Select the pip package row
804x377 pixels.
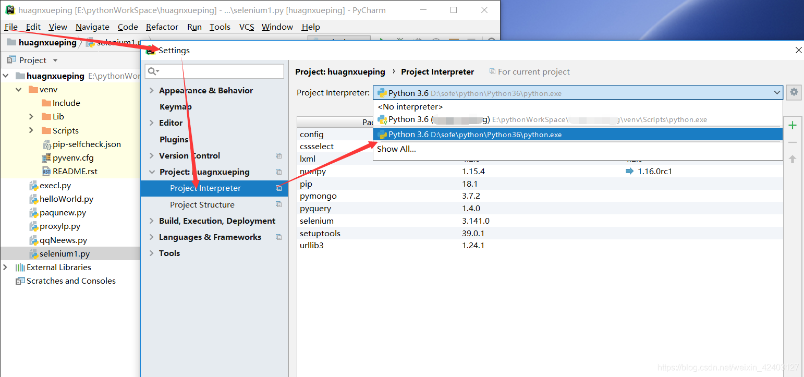click(x=540, y=184)
